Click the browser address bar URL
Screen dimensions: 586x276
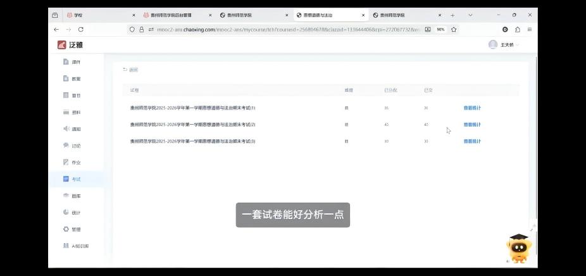click(285, 30)
